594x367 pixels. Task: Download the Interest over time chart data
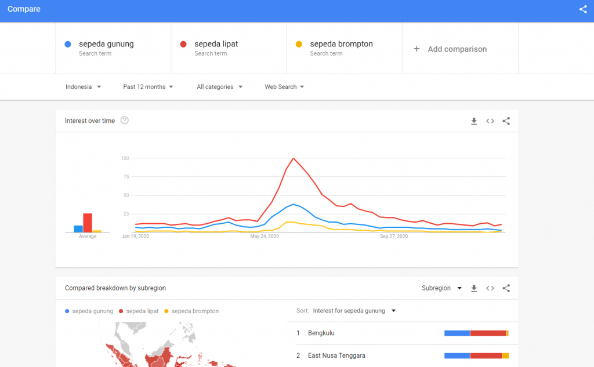pos(474,121)
